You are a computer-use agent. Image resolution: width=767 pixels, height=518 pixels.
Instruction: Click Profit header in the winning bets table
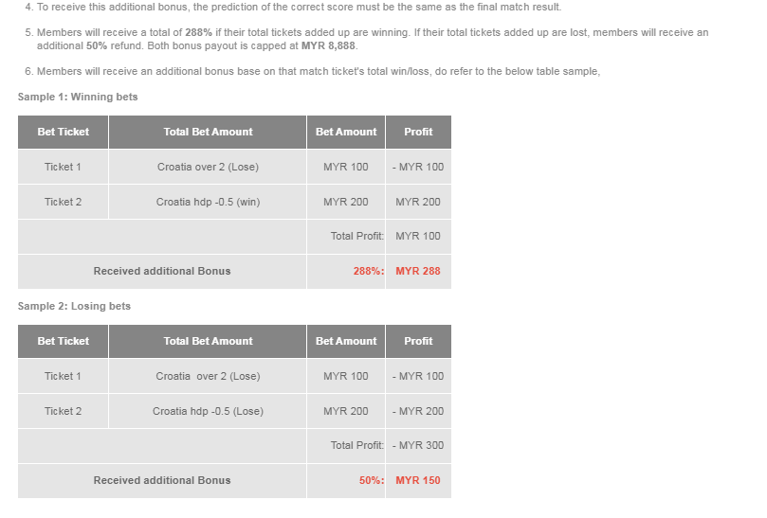click(418, 132)
